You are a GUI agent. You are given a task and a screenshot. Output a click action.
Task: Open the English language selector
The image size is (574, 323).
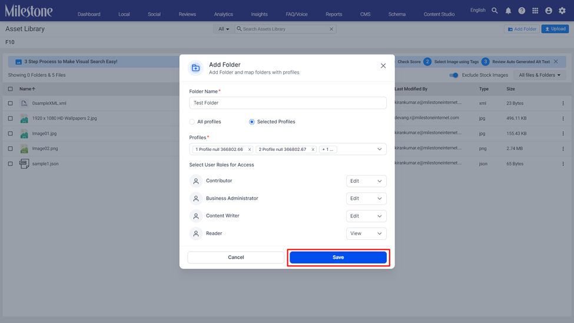477,10
